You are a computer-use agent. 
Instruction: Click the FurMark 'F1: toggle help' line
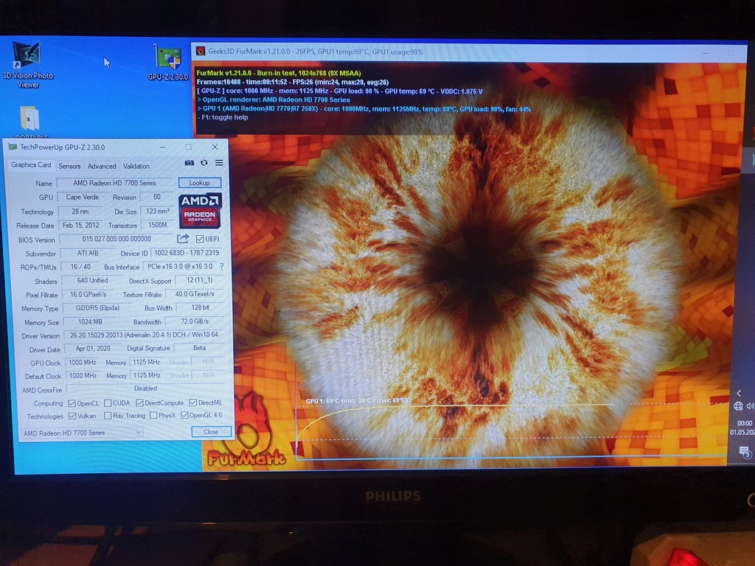pyautogui.click(x=223, y=117)
